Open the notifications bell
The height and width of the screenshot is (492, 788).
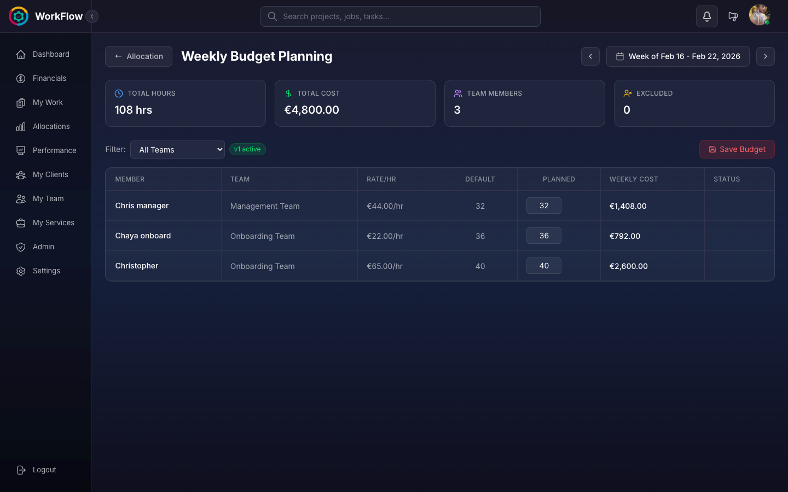(706, 16)
